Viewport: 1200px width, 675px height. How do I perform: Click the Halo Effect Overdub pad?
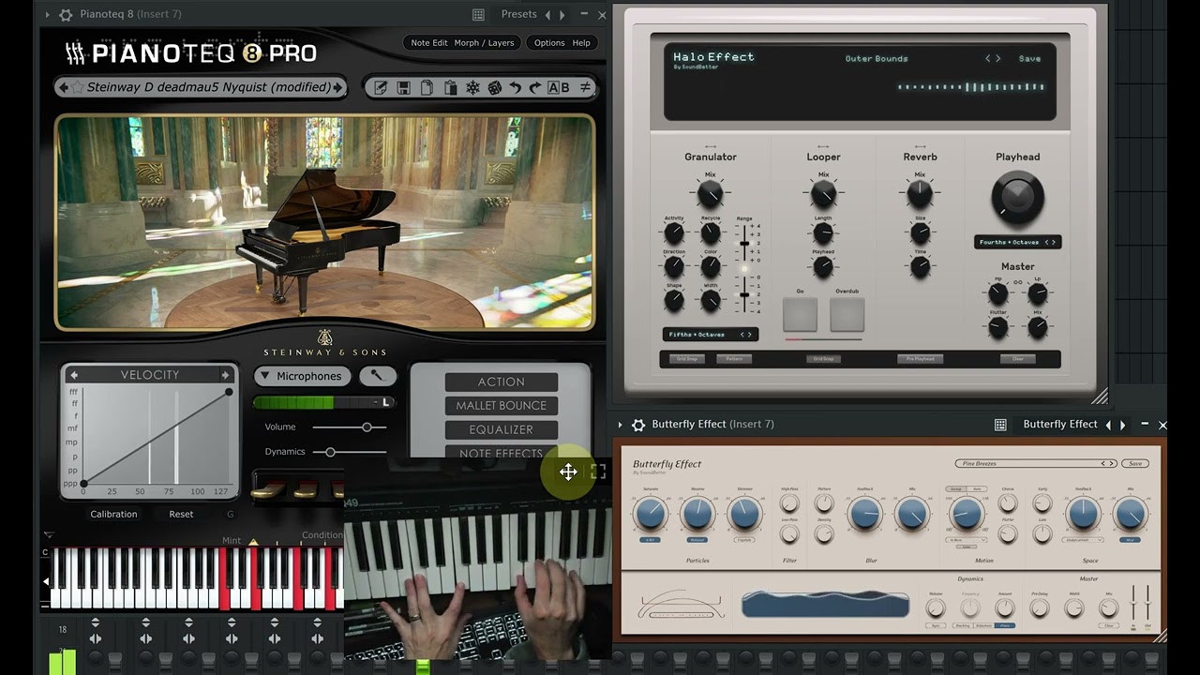[x=847, y=315]
